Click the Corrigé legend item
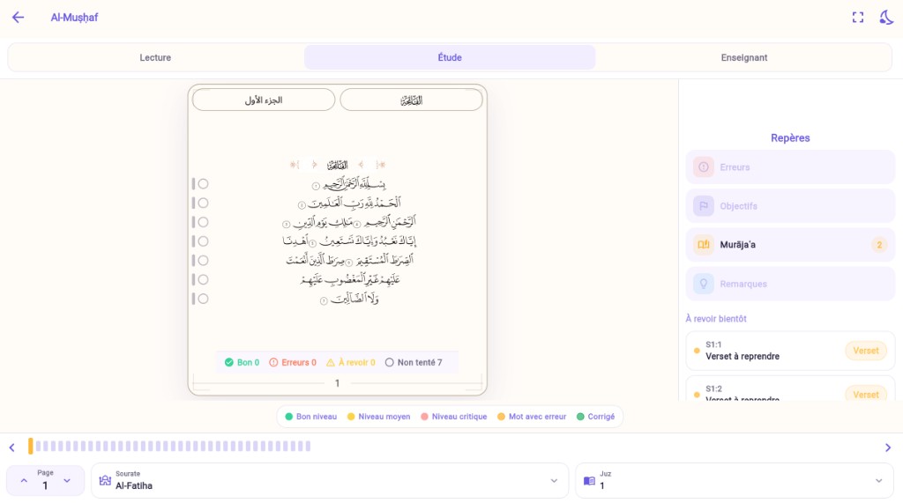 [595, 416]
